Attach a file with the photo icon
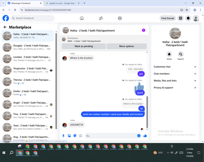Screen dimensions: 204x162 click(x=69, y=136)
